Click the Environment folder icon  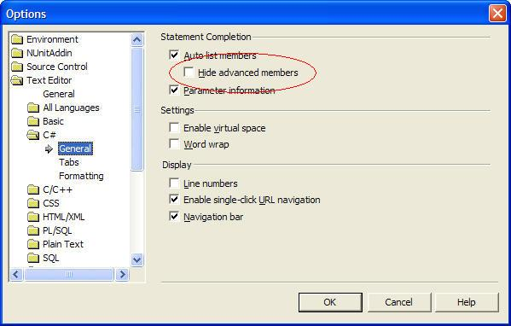pos(17,39)
